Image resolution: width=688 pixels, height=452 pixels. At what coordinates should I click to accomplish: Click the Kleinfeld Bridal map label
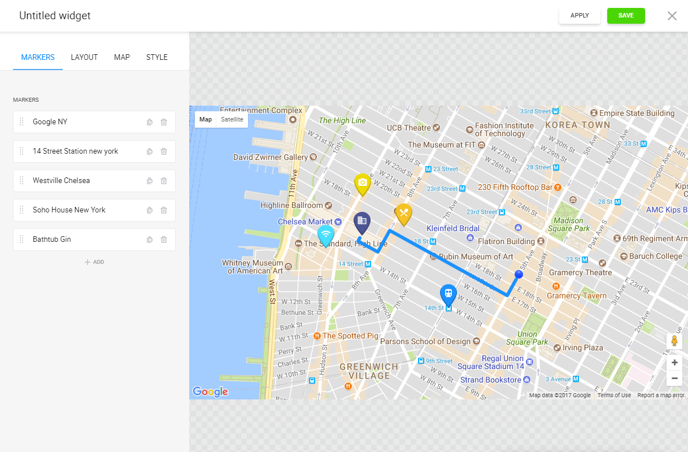tap(453, 229)
